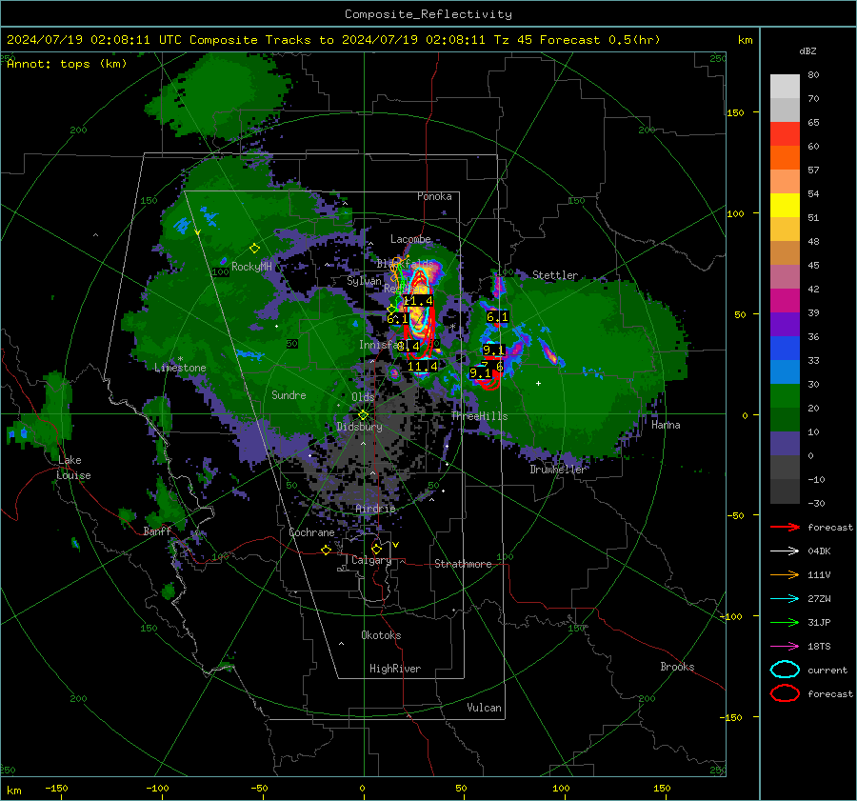
Task: Click the ThreeHills label
Action: pos(479,416)
